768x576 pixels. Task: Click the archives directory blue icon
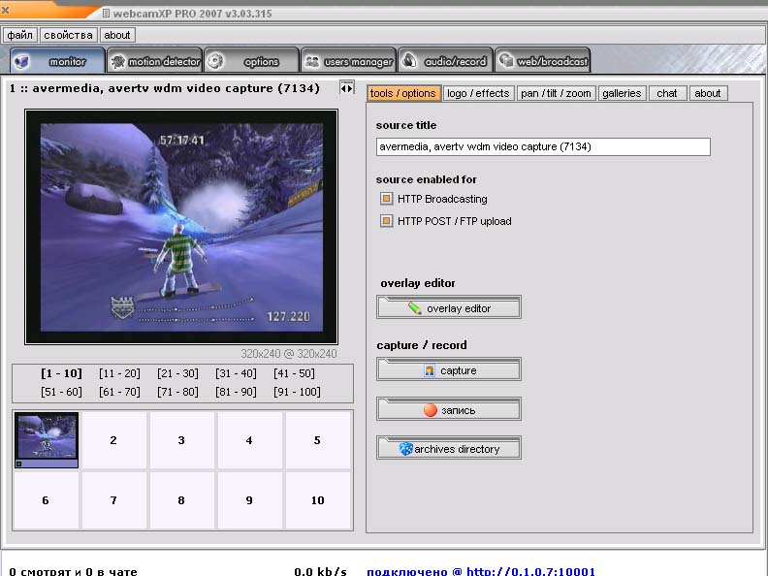click(405, 449)
